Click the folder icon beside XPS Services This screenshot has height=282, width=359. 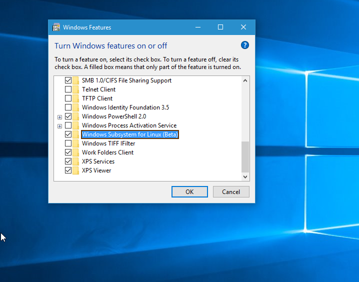[76, 161]
